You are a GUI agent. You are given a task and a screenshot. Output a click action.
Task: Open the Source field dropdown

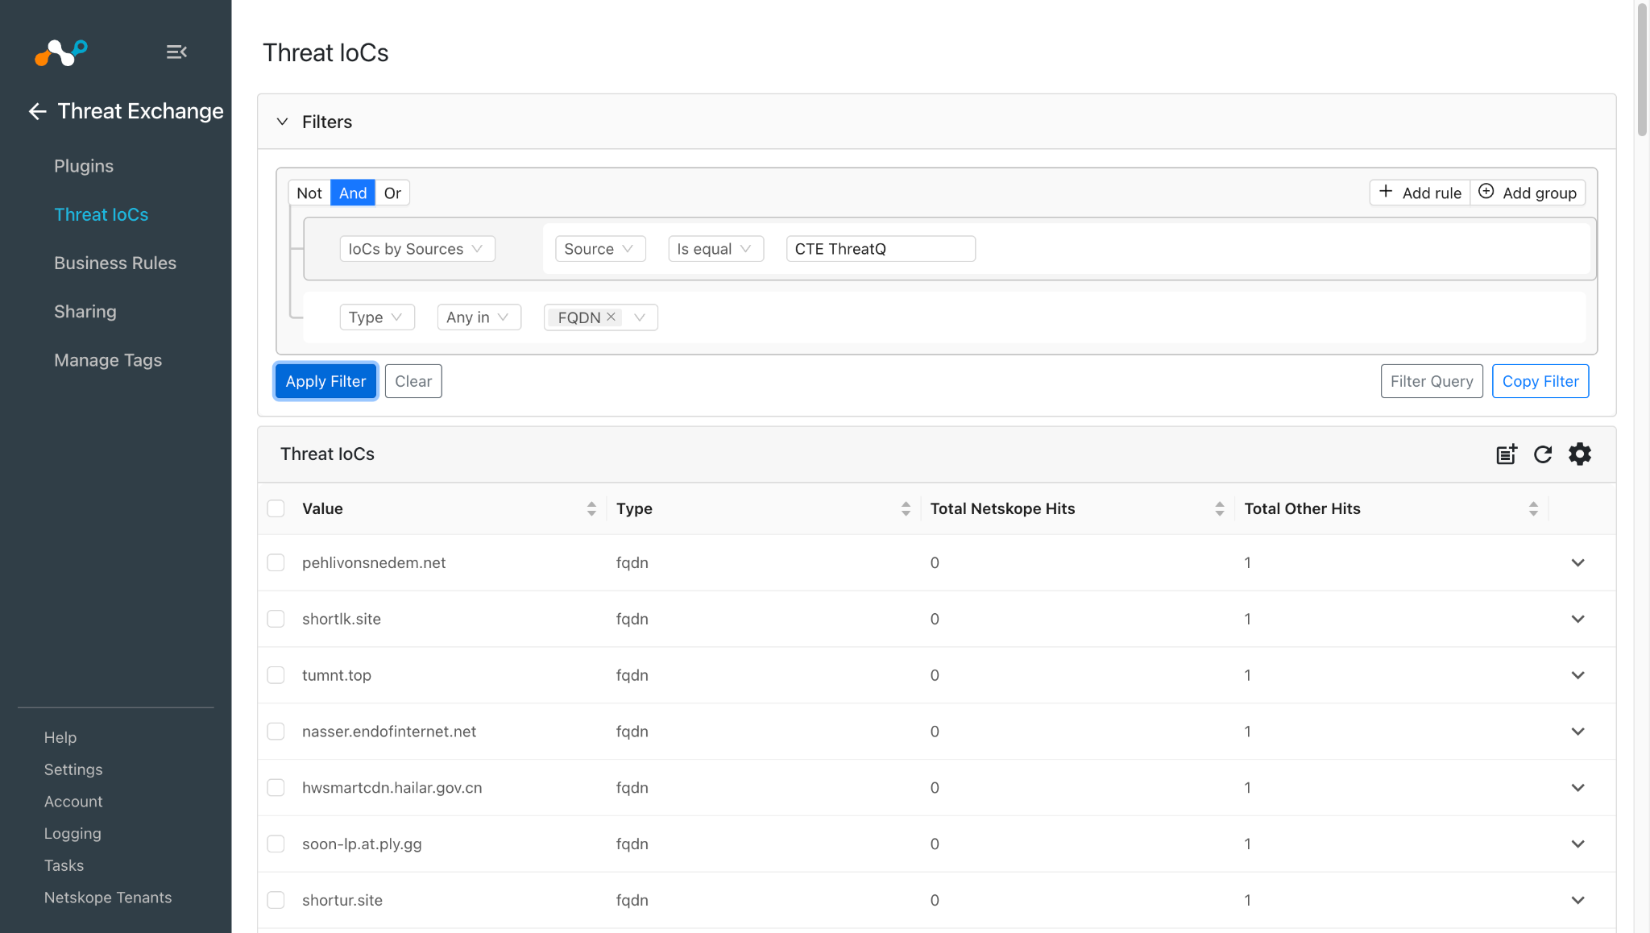tap(600, 249)
